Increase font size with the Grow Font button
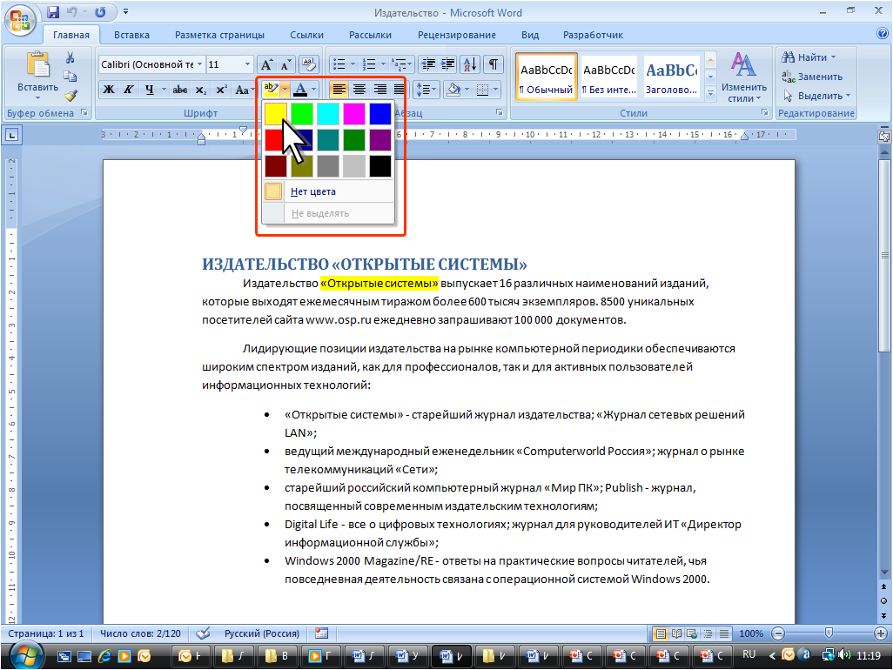The image size is (893, 670). (x=266, y=64)
